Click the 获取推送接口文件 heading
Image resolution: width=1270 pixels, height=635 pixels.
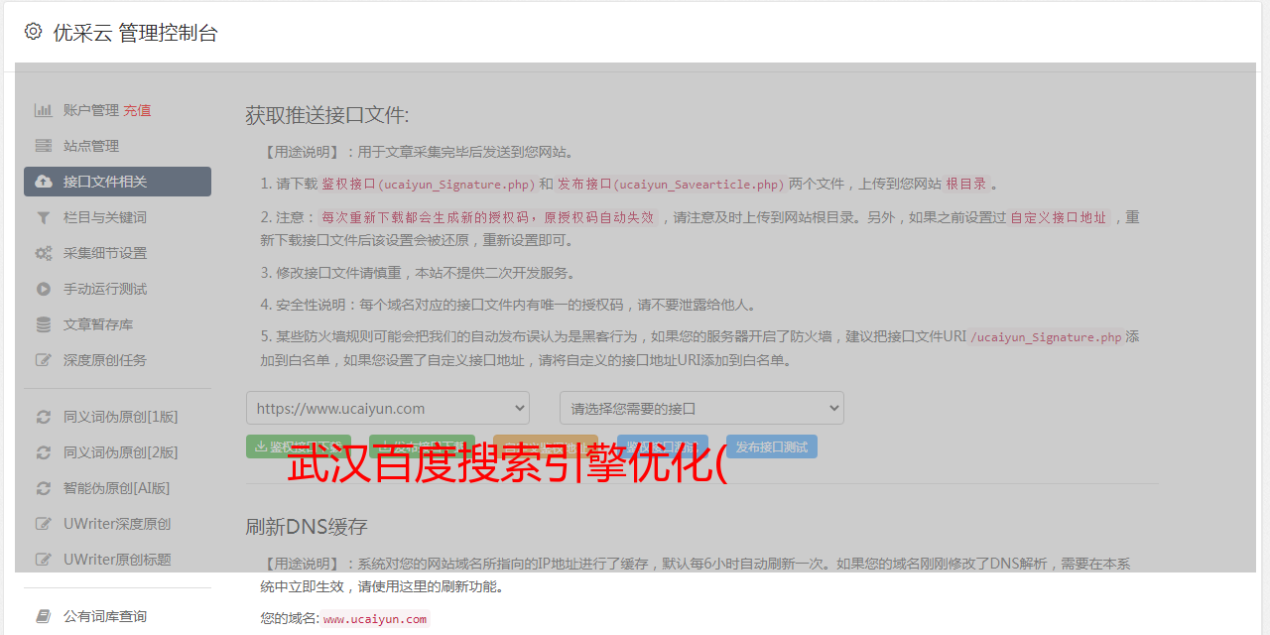click(x=327, y=115)
